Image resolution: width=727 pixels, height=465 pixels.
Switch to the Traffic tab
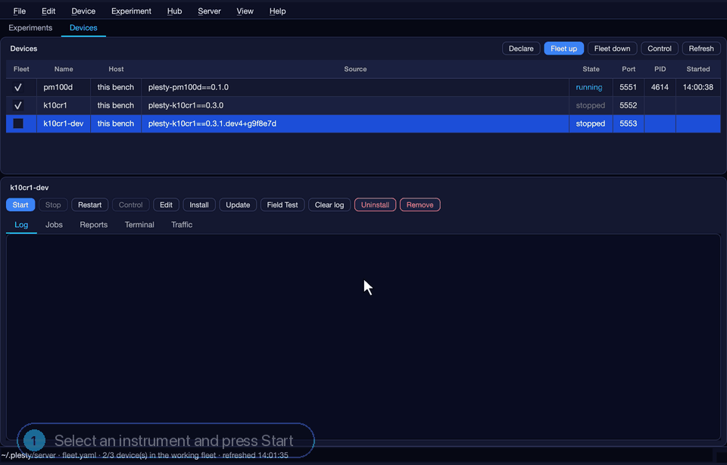pyautogui.click(x=182, y=225)
